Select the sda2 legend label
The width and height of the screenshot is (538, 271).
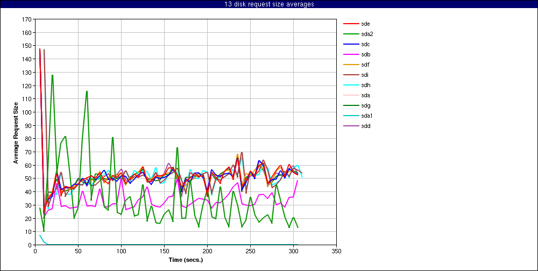click(x=367, y=34)
